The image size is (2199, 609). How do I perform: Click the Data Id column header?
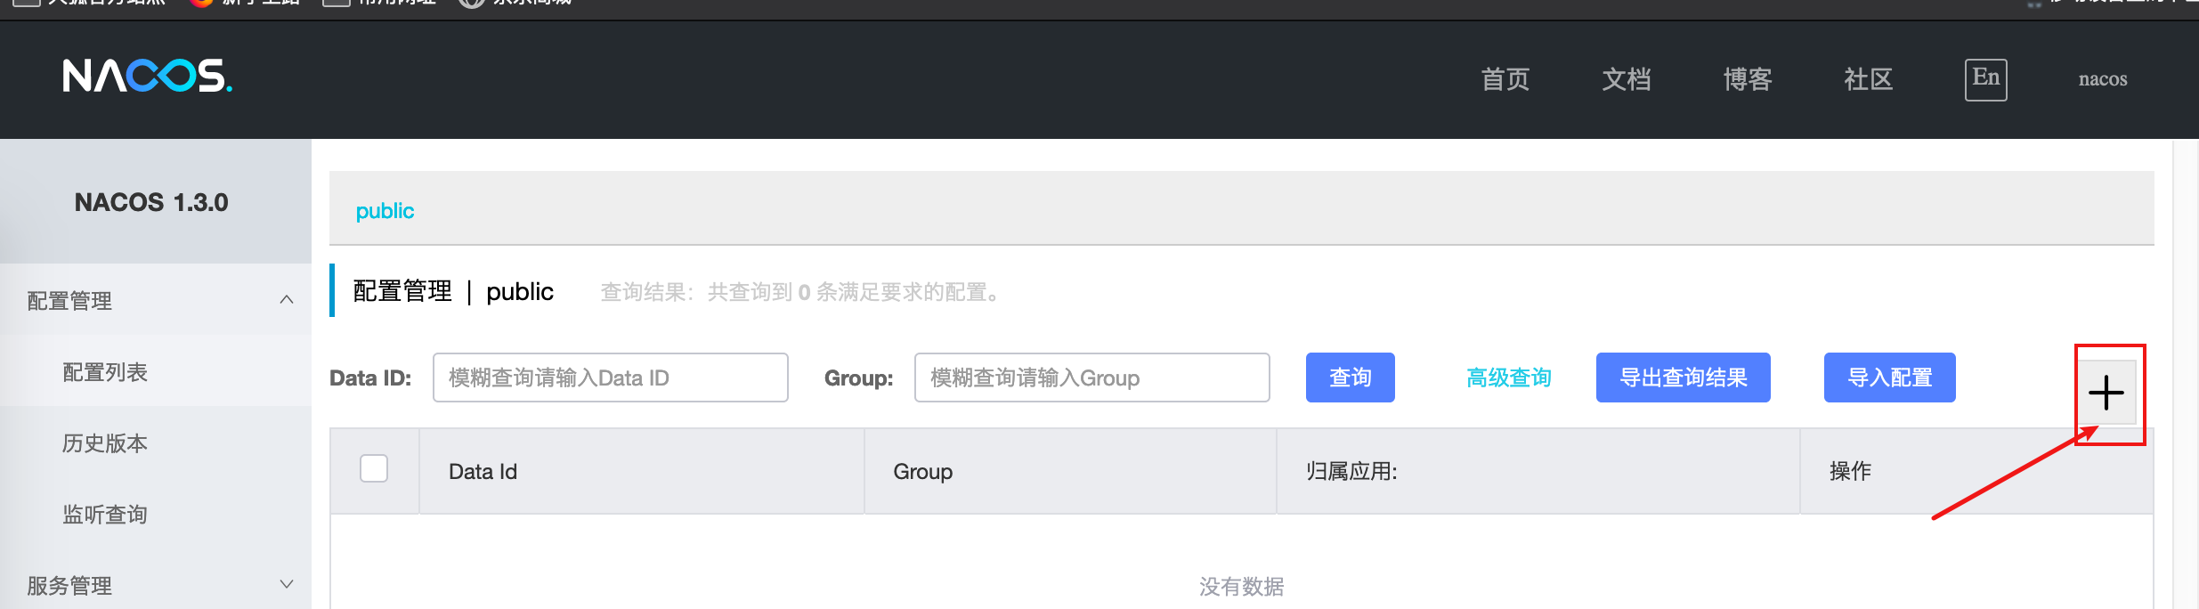click(642, 471)
